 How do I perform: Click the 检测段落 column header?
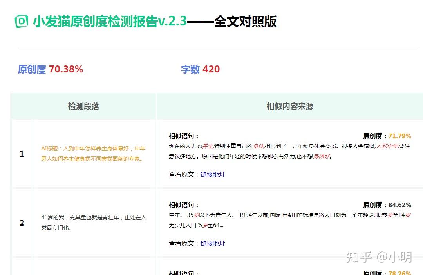click(x=84, y=106)
